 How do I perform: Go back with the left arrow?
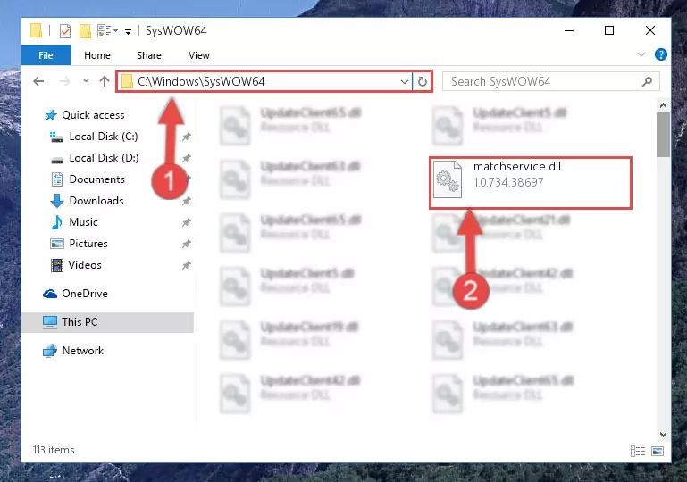click(x=38, y=81)
